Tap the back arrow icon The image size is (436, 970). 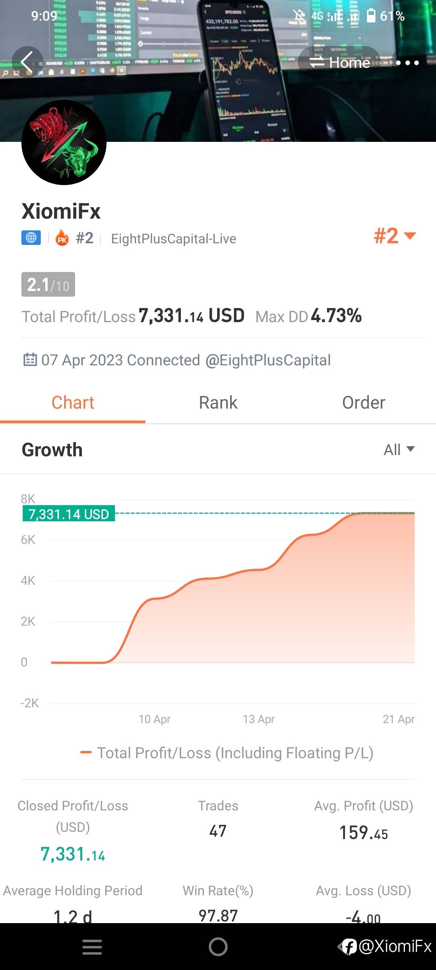27,62
